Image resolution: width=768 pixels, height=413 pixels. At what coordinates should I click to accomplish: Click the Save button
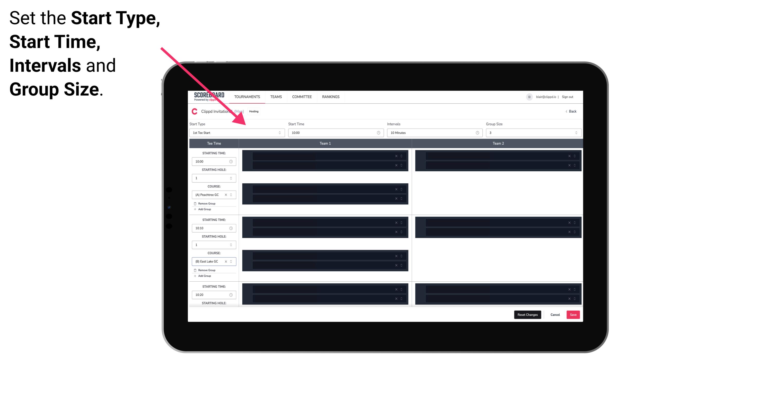click(x=573, y=314)
